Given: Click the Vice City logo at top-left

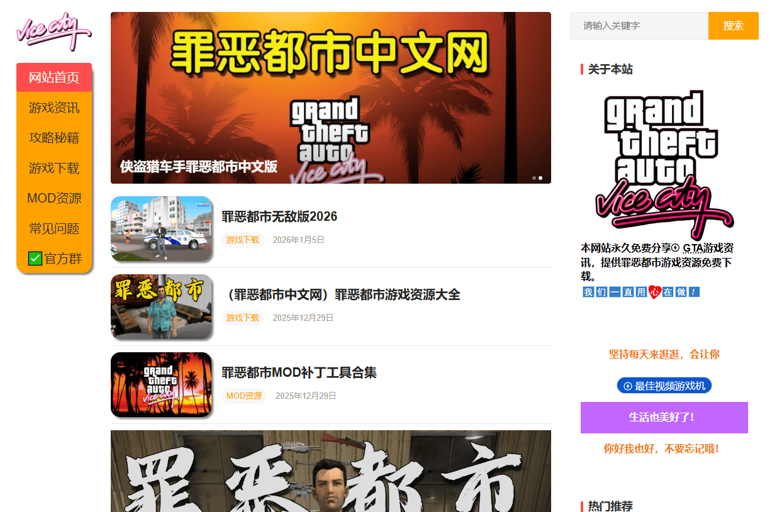Looking at the screenshot, I should (x=53, y=33).
